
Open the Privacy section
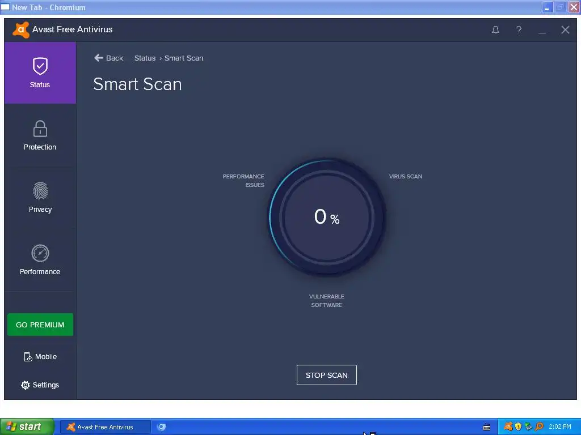40,198
